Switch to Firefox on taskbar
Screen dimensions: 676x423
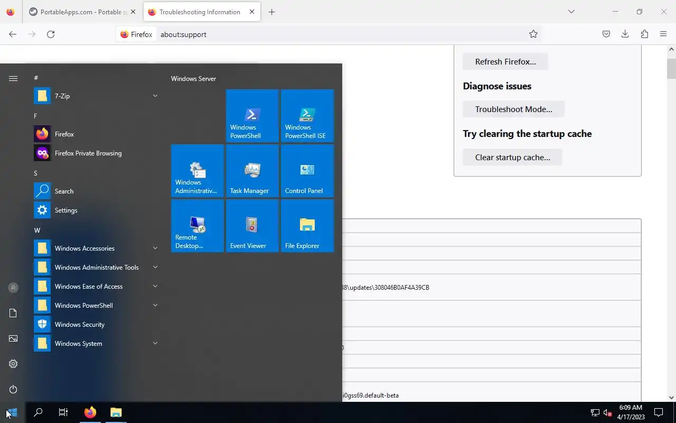point(90,412)
